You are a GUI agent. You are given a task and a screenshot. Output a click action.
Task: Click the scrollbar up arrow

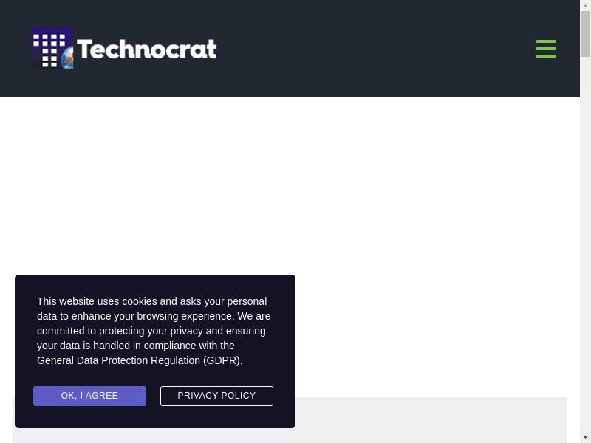[x=585, y=5]
